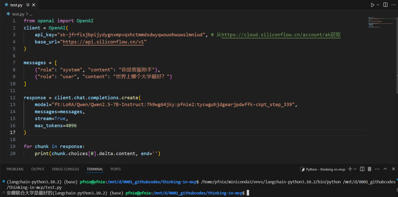The width and height of the screenshot is (398, 197).
Task: Open the new terminal launch profile dropdown
Action: [355, 169]
